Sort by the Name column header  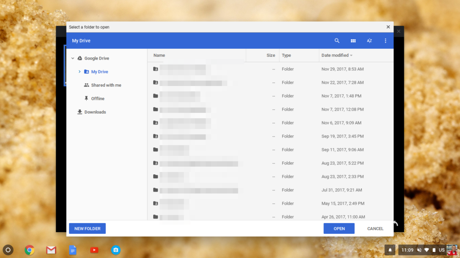tap(159, 55)
